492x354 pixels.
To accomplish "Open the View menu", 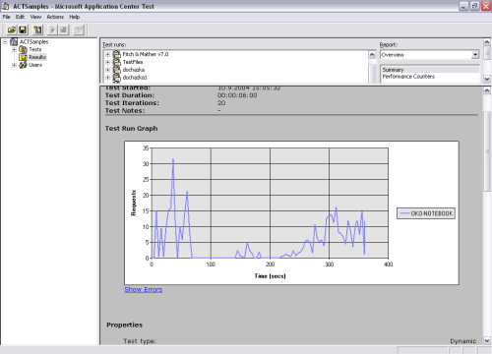I will (35, 17).
